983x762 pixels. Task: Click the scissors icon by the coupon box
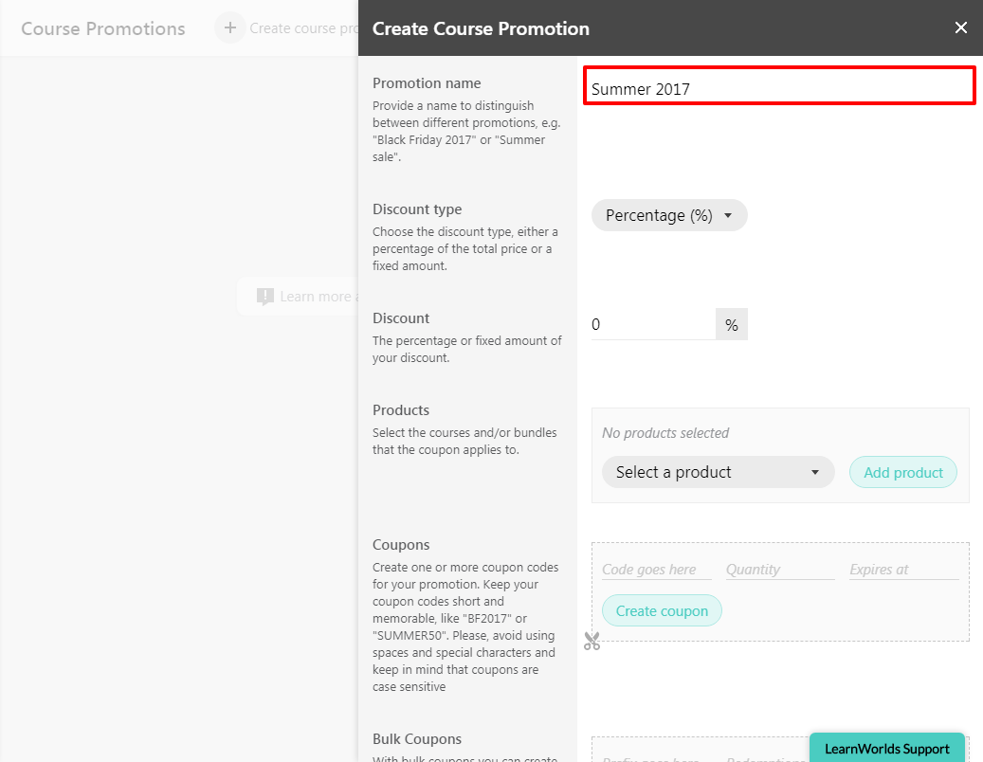(x=592, y=641)
